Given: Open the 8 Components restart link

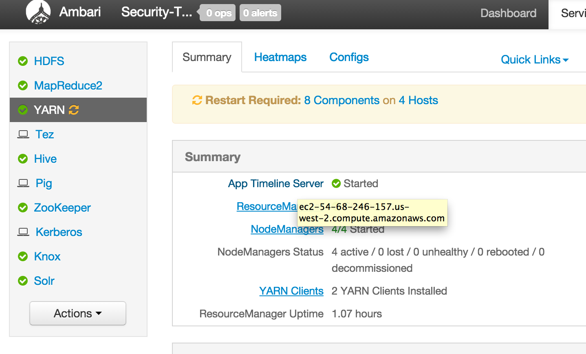Looking at the screenshot, I should coord(342,100).
